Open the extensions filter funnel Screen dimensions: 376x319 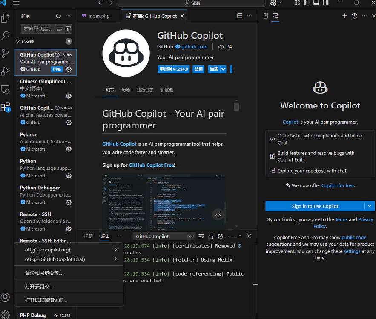point(68,29)
